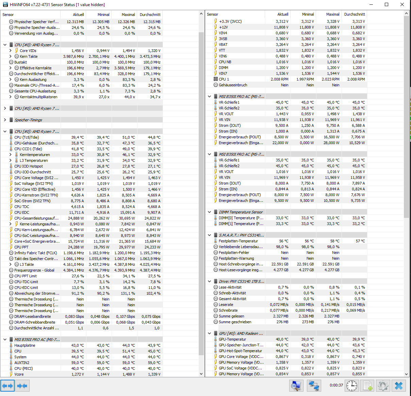The width and height of the screenshot is (411, 396).
Task: Click the left pane scroll-up arrow
Action: (x=201, y=14)
